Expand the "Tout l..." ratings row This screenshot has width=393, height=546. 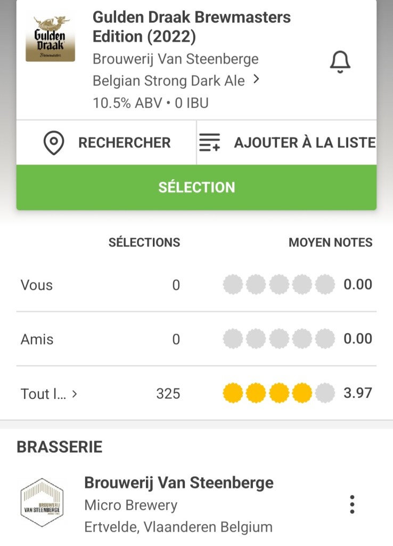(49, 394)
